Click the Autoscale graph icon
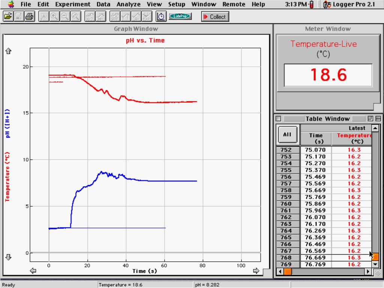Image resolution: width=384 pixels, height=288 pixels. [44, 16]
